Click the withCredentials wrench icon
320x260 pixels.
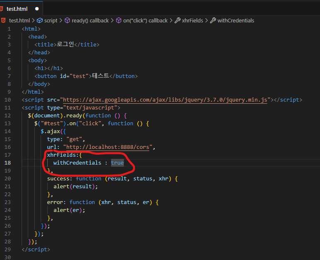coord(213,20)
